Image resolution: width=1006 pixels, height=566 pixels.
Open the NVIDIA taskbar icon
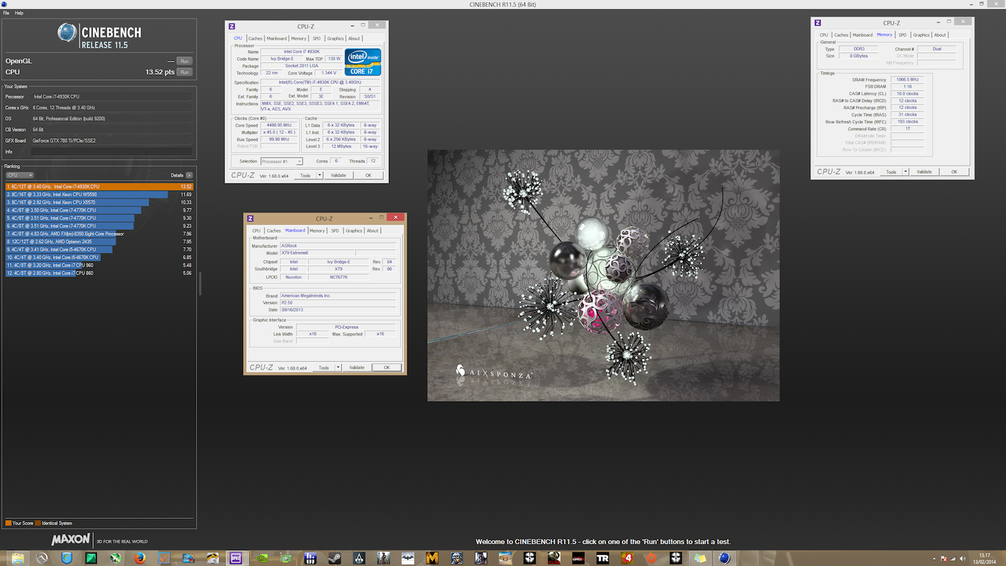click(261, 558)
